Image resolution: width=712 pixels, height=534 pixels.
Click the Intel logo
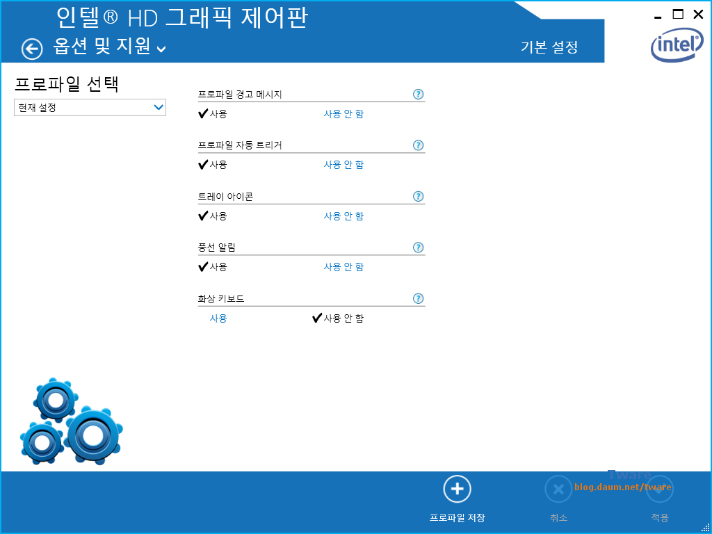pyautogui.click(x=677, y=47)
